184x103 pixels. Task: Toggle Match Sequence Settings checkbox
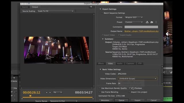[x=102, y=13]
